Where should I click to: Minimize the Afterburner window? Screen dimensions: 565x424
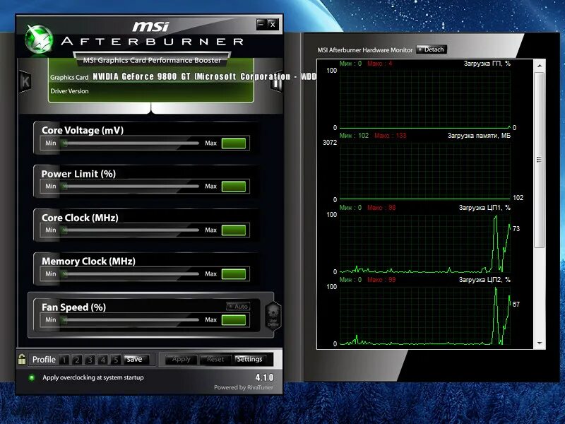pyautogui.click(x=261, y=24)
